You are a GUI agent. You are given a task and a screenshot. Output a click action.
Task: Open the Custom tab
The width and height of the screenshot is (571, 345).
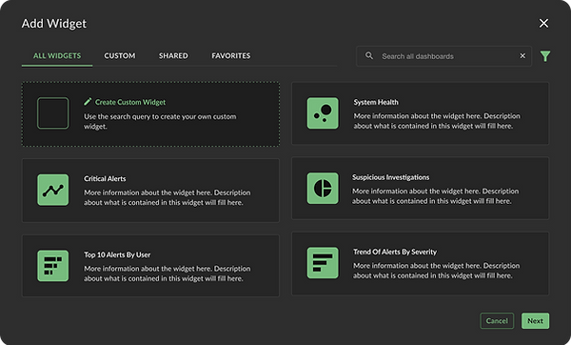(x=120, y=56)
